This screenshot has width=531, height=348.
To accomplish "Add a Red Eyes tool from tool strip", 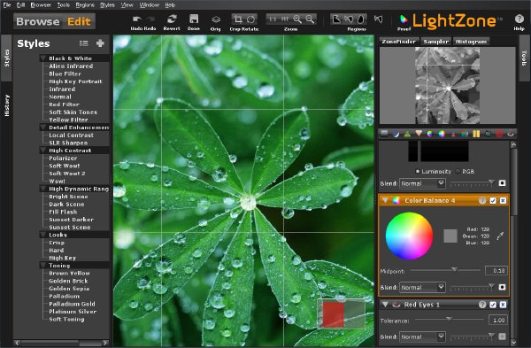I will click(511, 135).
